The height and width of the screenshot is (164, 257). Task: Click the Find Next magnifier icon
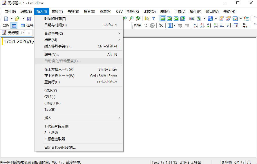[x=131, y=19]
